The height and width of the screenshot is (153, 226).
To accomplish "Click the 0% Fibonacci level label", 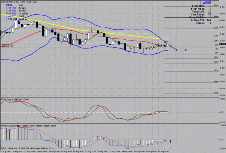I will [x=217, y=49].
